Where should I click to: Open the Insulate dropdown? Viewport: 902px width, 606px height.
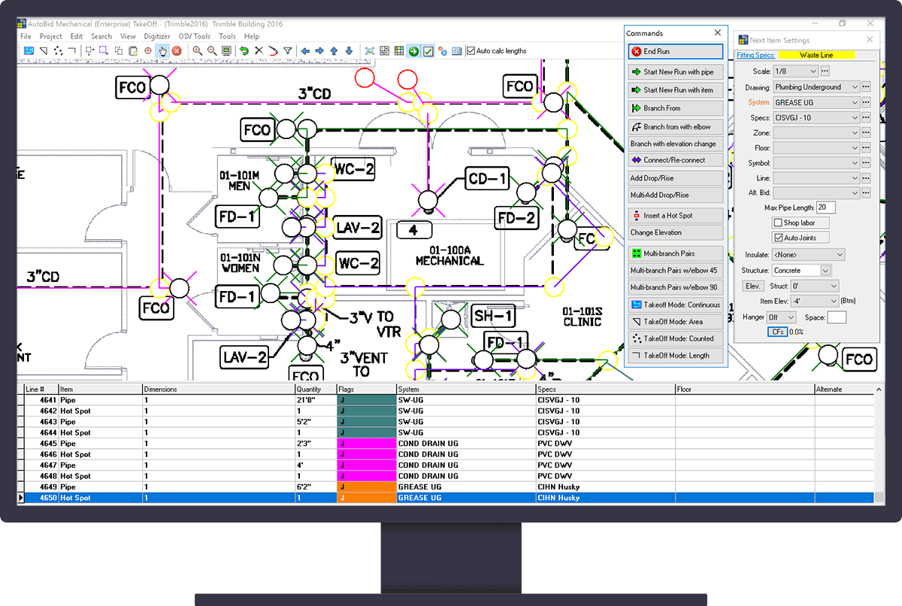point(840,255)
